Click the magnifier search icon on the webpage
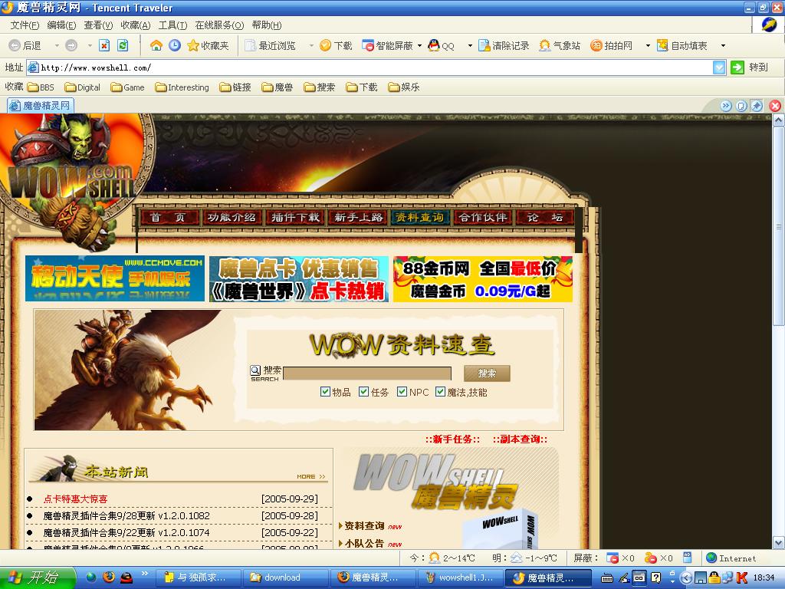This screenshot has height=589, width=785. pyautogui.click(x=255, y=370)
